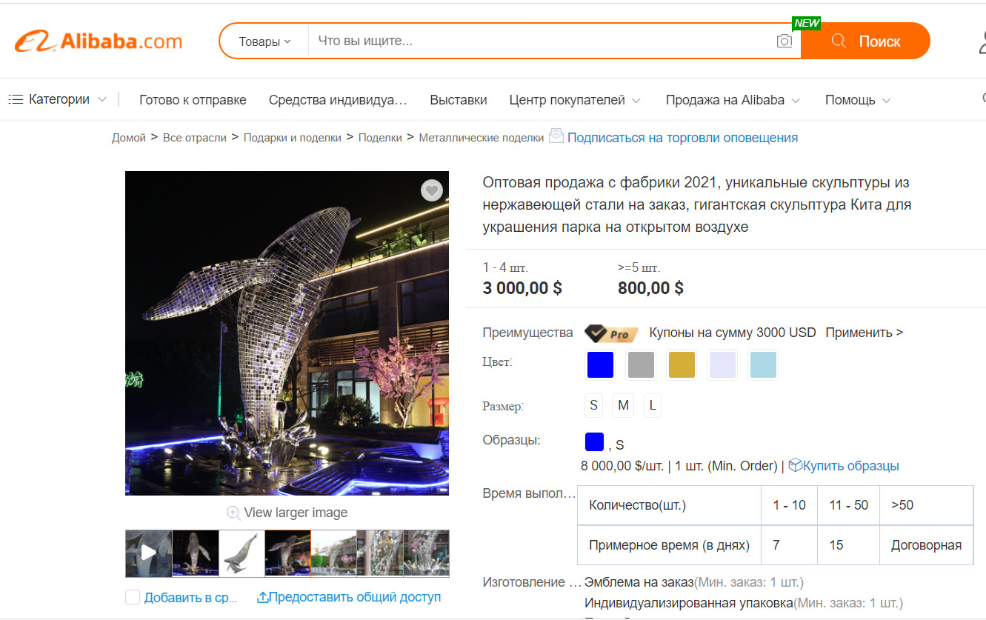
Task: Open the Категории hamburger menu icon
Action: tap(16, 99)
